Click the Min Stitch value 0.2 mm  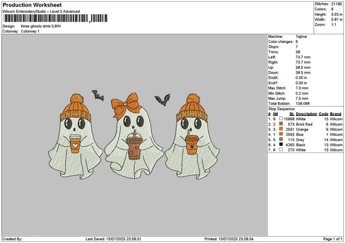[x=302, y=93]
